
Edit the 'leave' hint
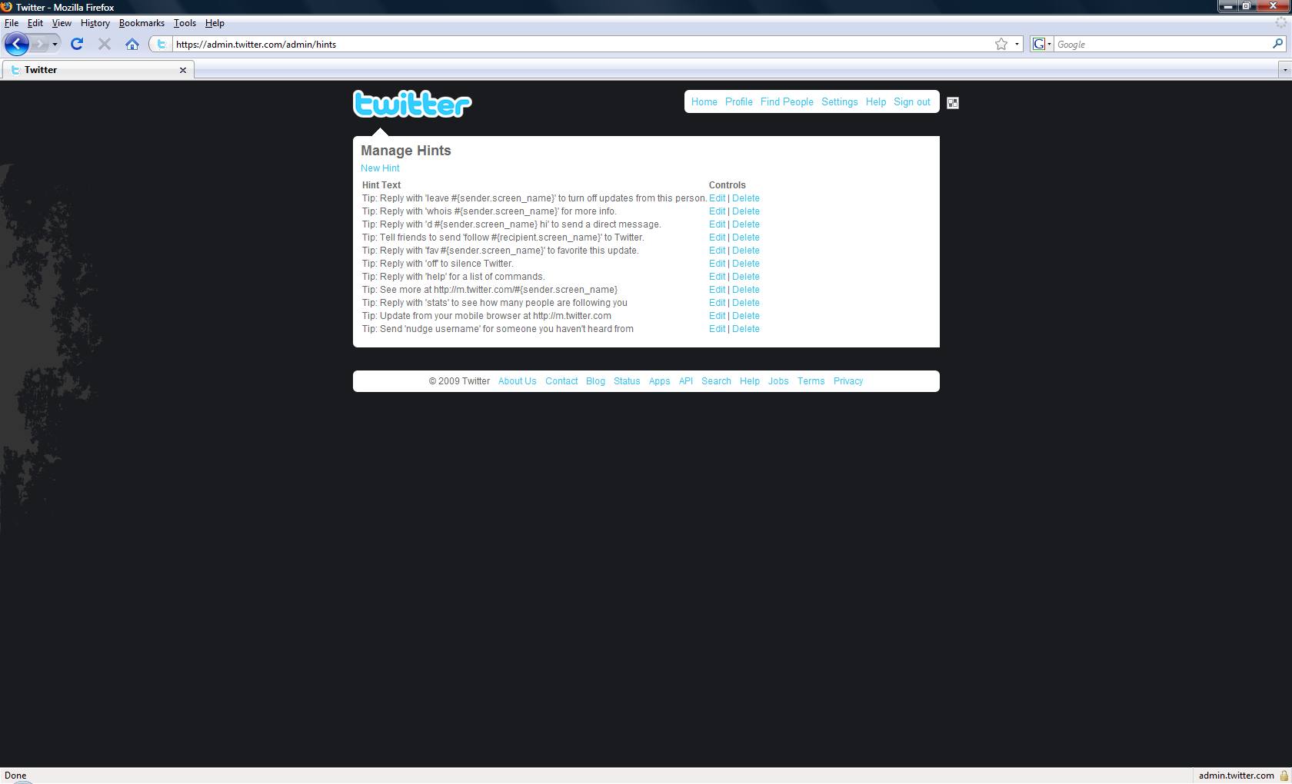point(718,198)
